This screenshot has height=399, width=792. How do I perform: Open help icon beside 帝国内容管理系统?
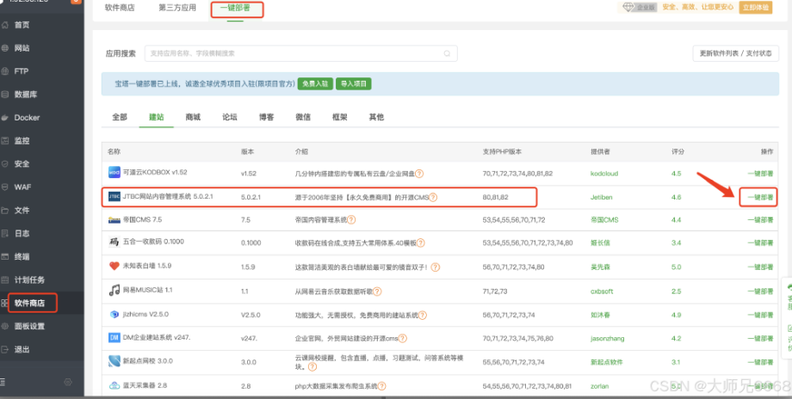(x=351, y=220)
